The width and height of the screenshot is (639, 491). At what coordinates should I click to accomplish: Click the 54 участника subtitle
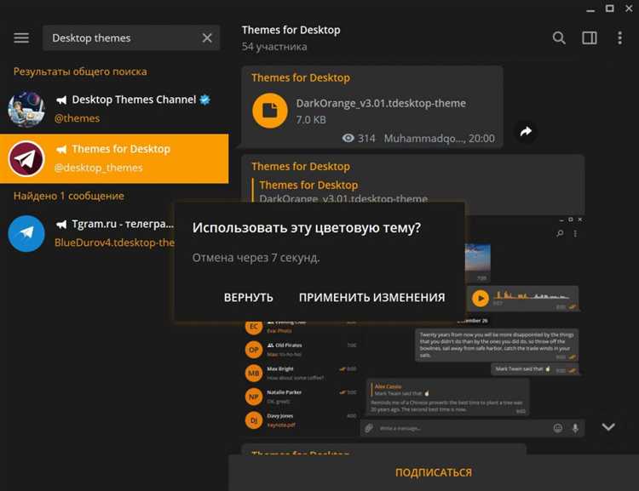(274, 47)
